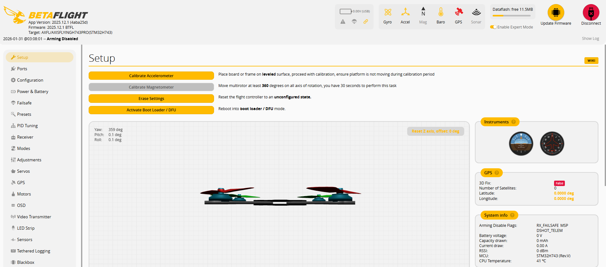Click the Gyro sensor icon
The image size is (606, 267).
(x=388, y=12)
